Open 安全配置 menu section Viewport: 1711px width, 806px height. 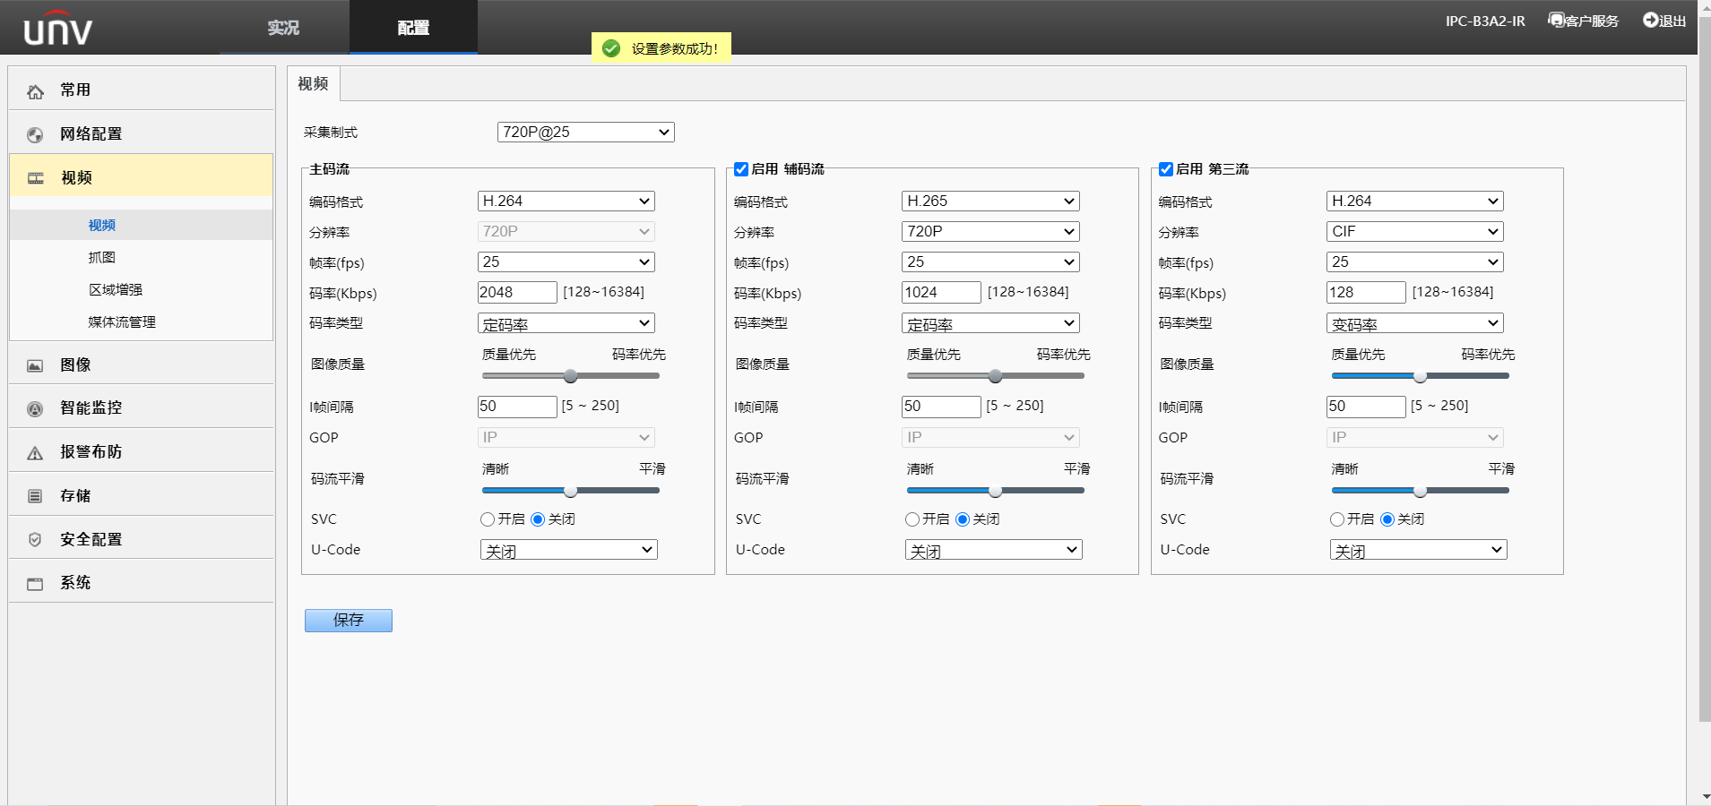click(x=142, y=540)
